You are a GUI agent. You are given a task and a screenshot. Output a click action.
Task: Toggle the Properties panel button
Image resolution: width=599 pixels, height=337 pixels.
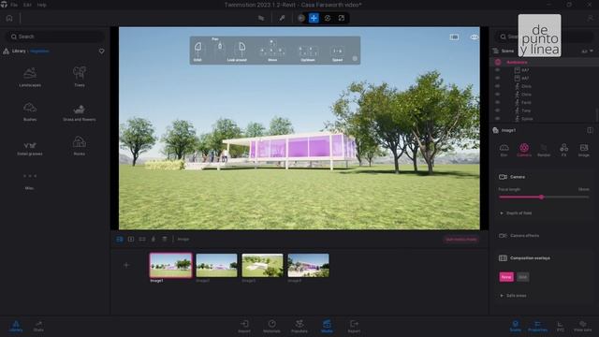click(x=537, y=327)
